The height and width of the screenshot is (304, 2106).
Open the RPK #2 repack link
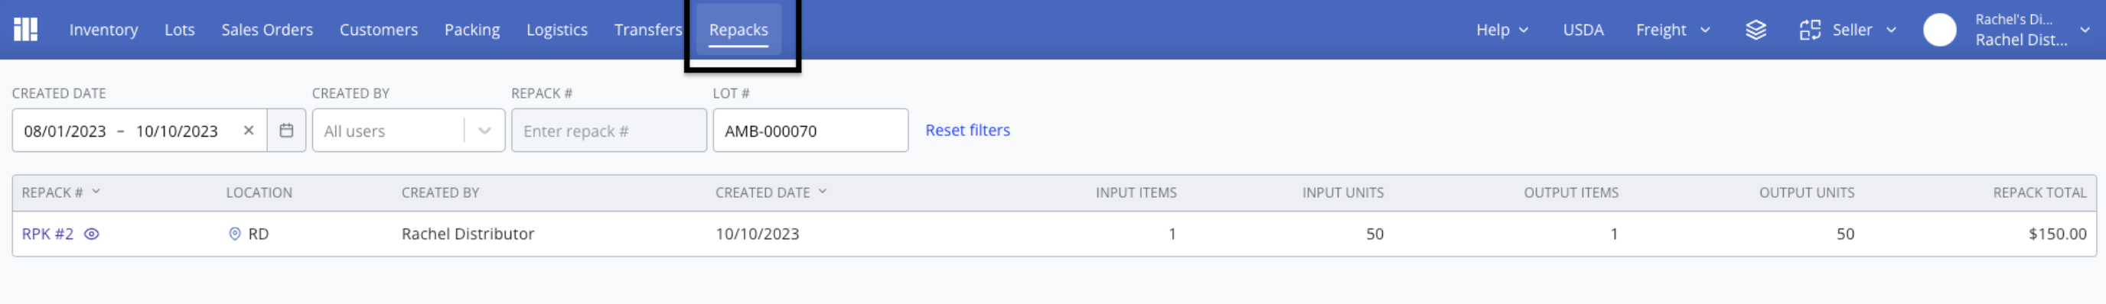[47, 234]
